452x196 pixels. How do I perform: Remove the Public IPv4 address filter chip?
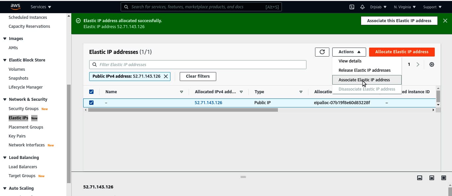pyautogui.click(x=166, y=76)
